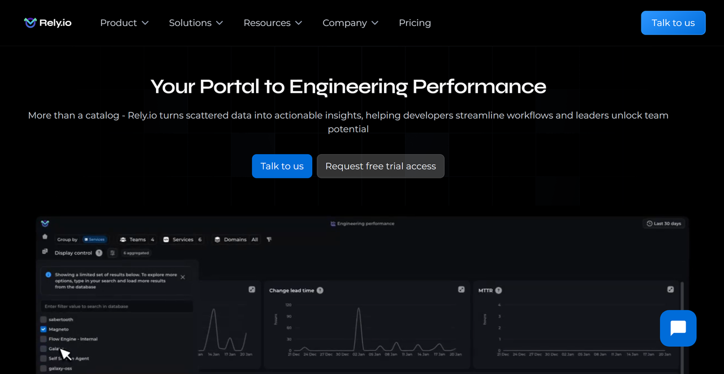Click the Talk to us button in the header
This screenshot has height=374, width=724.
[673, 23]
